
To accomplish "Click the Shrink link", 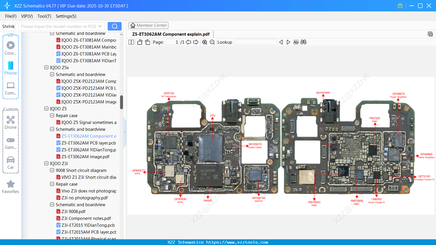I will (8, 26).
